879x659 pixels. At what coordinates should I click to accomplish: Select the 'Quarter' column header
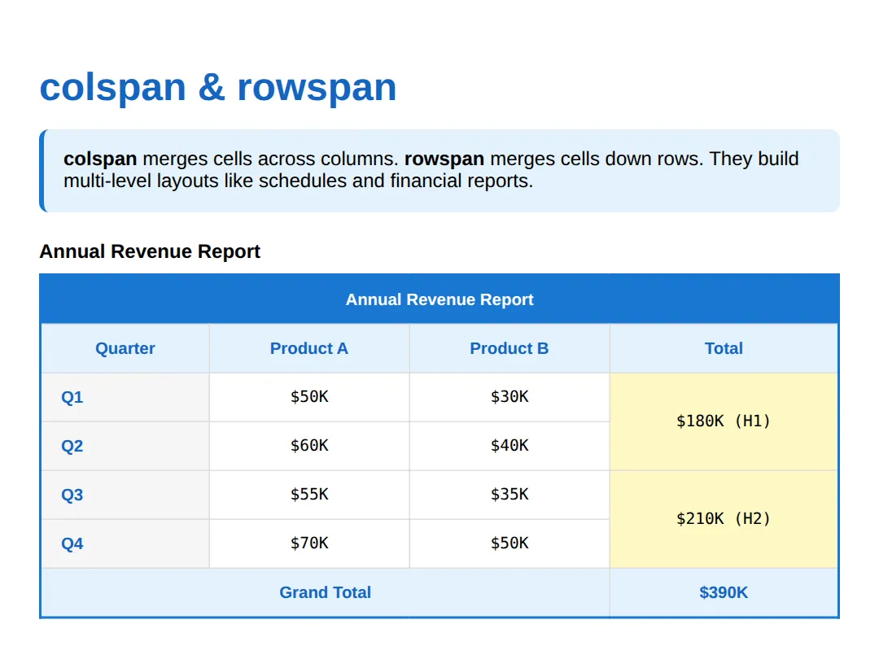click(x=125, y=348)
